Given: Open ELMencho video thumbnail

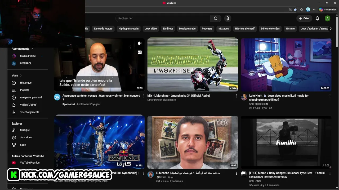Looking at the screenshot, I should tap(193, 142).
